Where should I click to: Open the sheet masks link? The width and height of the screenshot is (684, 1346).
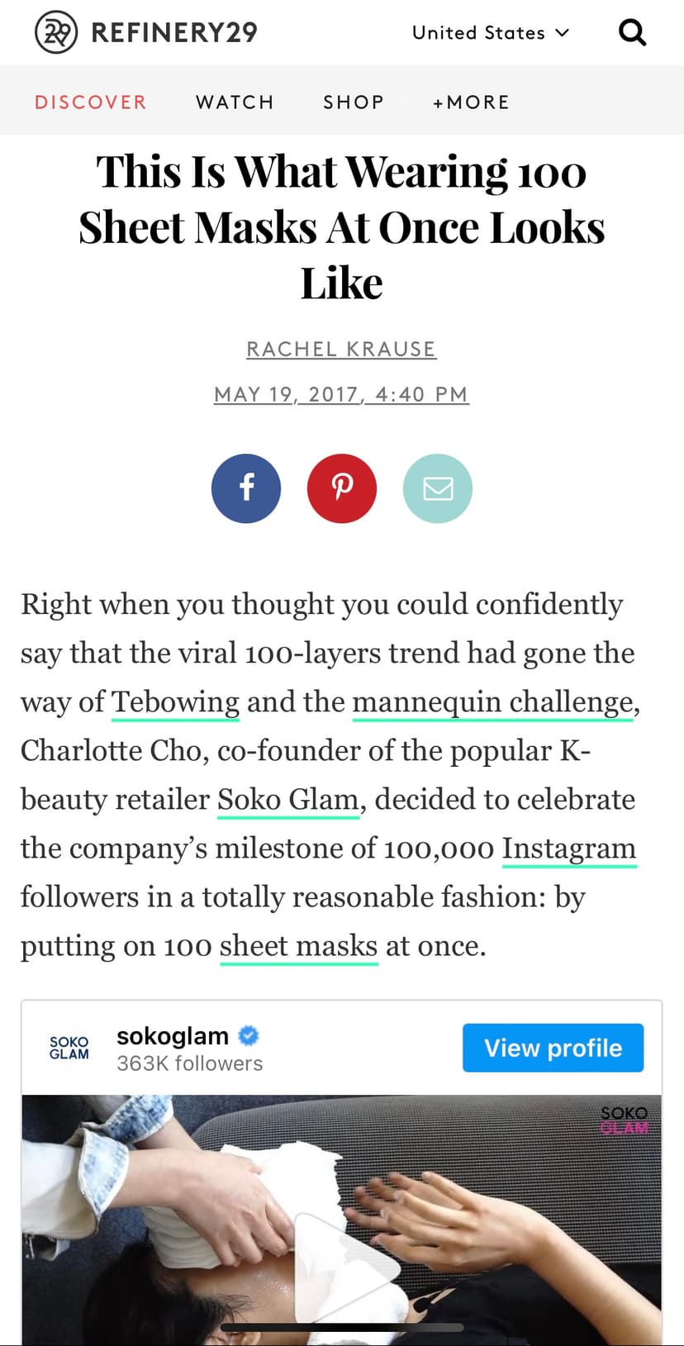click(x=298, y=946)
